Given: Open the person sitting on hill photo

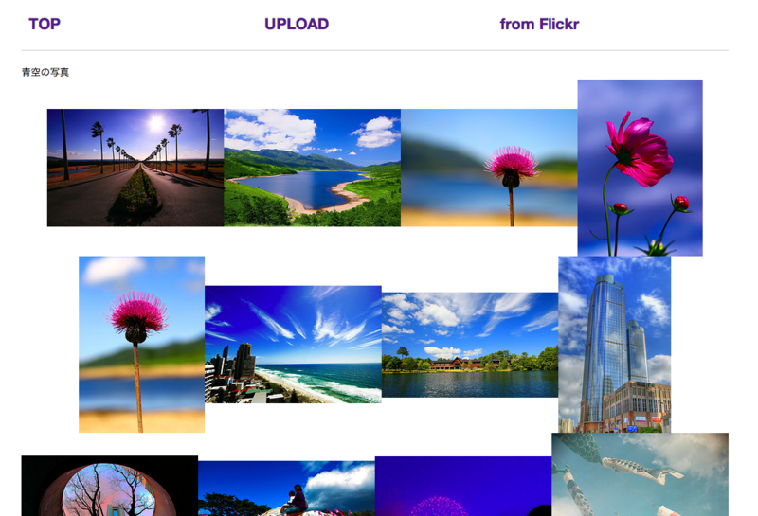Looking at the screenshot, I should point(286,489).
